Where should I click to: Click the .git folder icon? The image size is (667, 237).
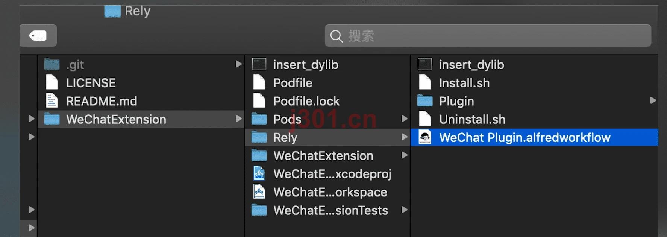point(52,64)
